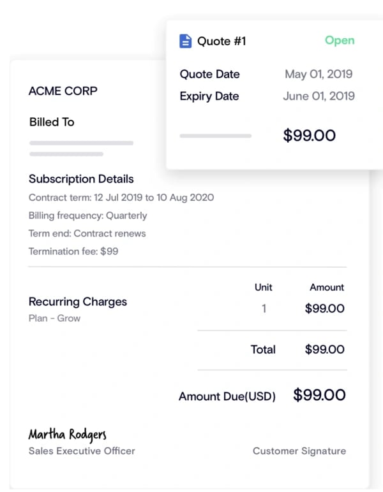383x492 pixels.
Task: Select the Quote #1 title
Action: point(222,41)
